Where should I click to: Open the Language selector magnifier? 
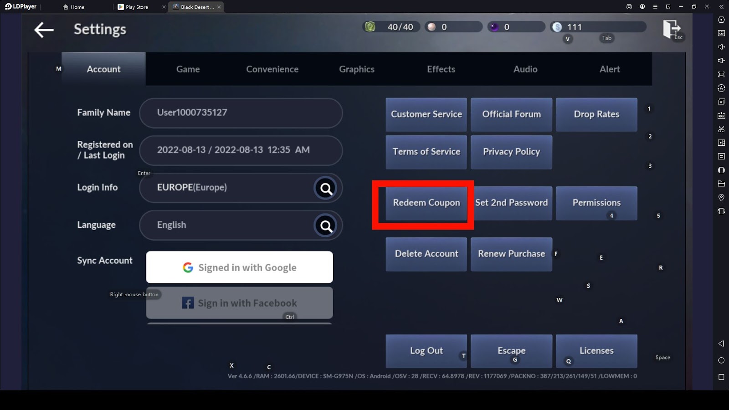(x=326, y=225)
